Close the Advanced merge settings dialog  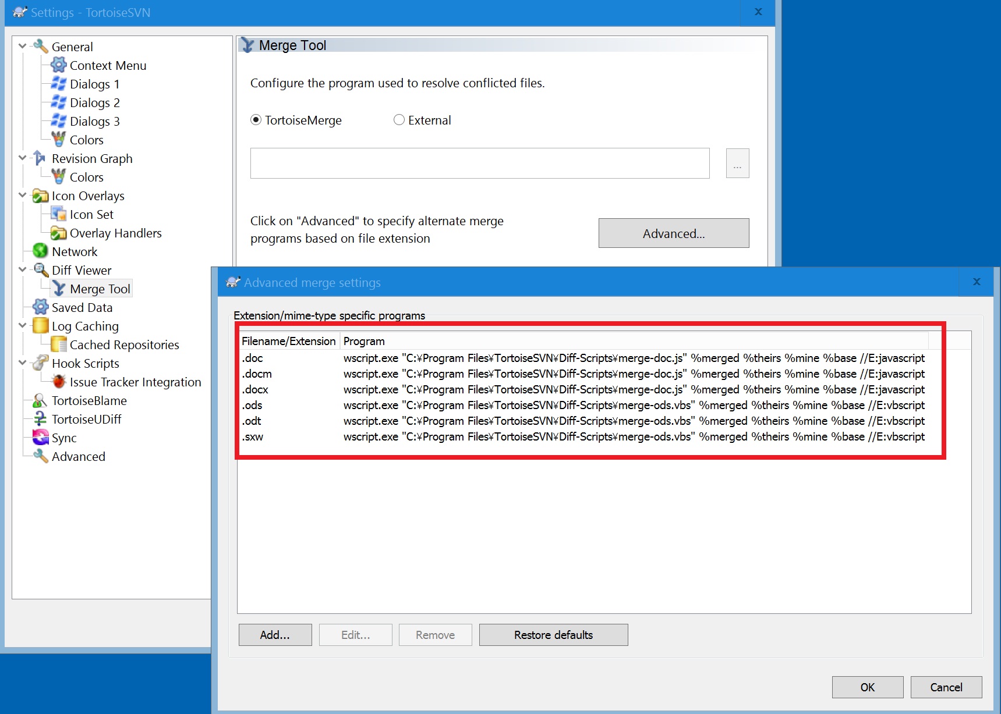click(x=977, y=282)
